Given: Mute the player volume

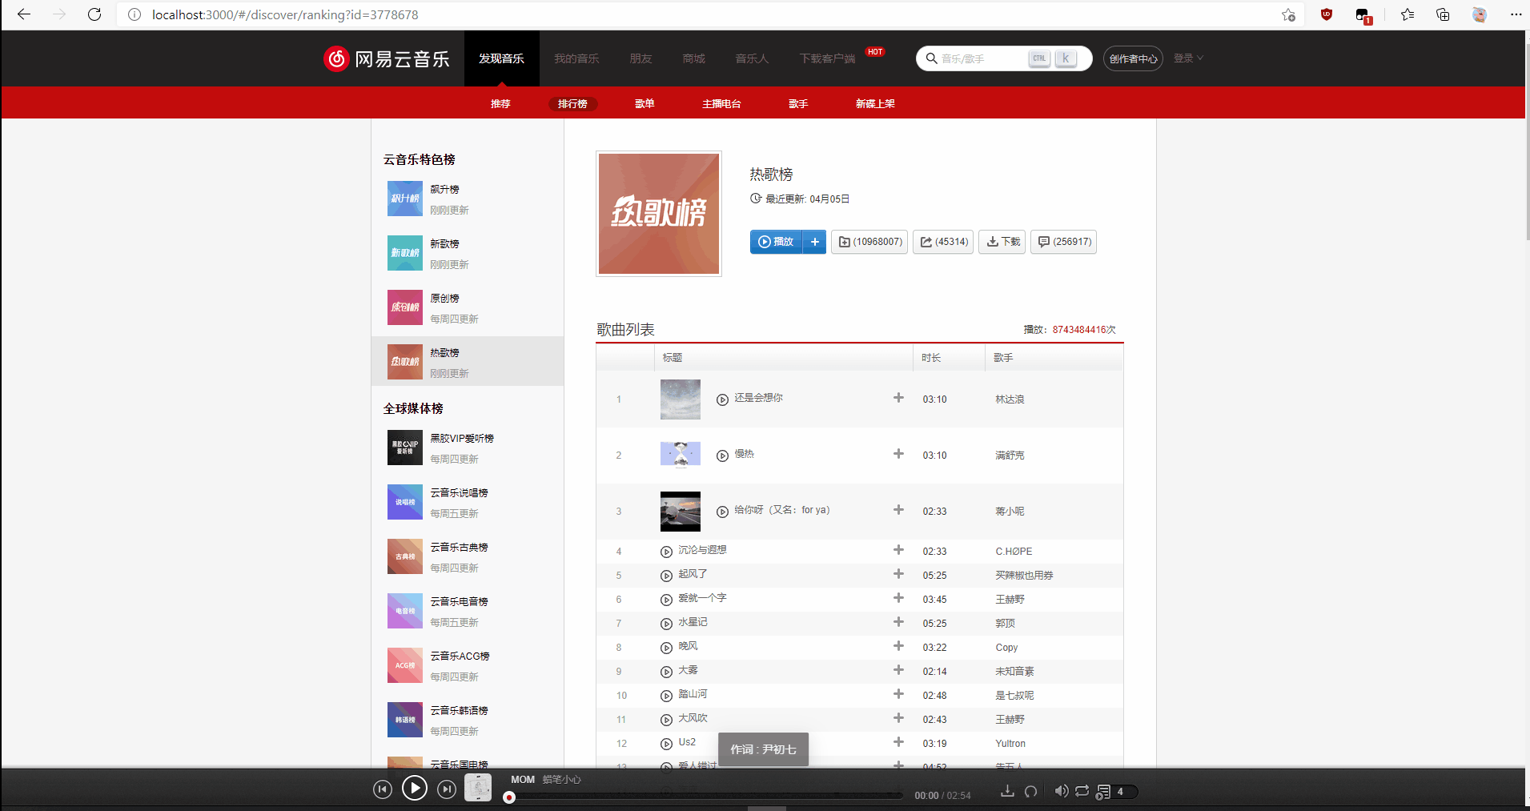Looking at the screenshot, I should pyautogui.click(x=1061, y=791).
